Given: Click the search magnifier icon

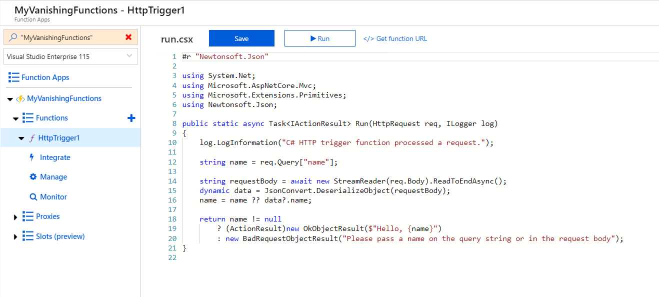Looking at the screenshot, I should (13, 37).
